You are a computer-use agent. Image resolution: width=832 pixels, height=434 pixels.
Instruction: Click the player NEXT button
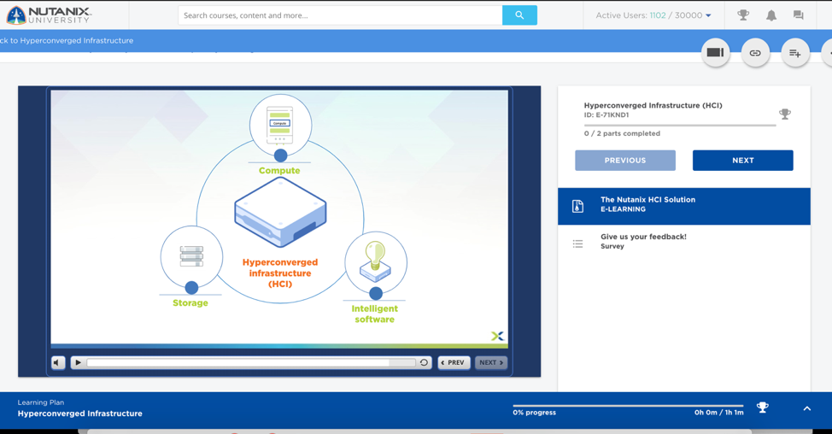coord(491,362)
